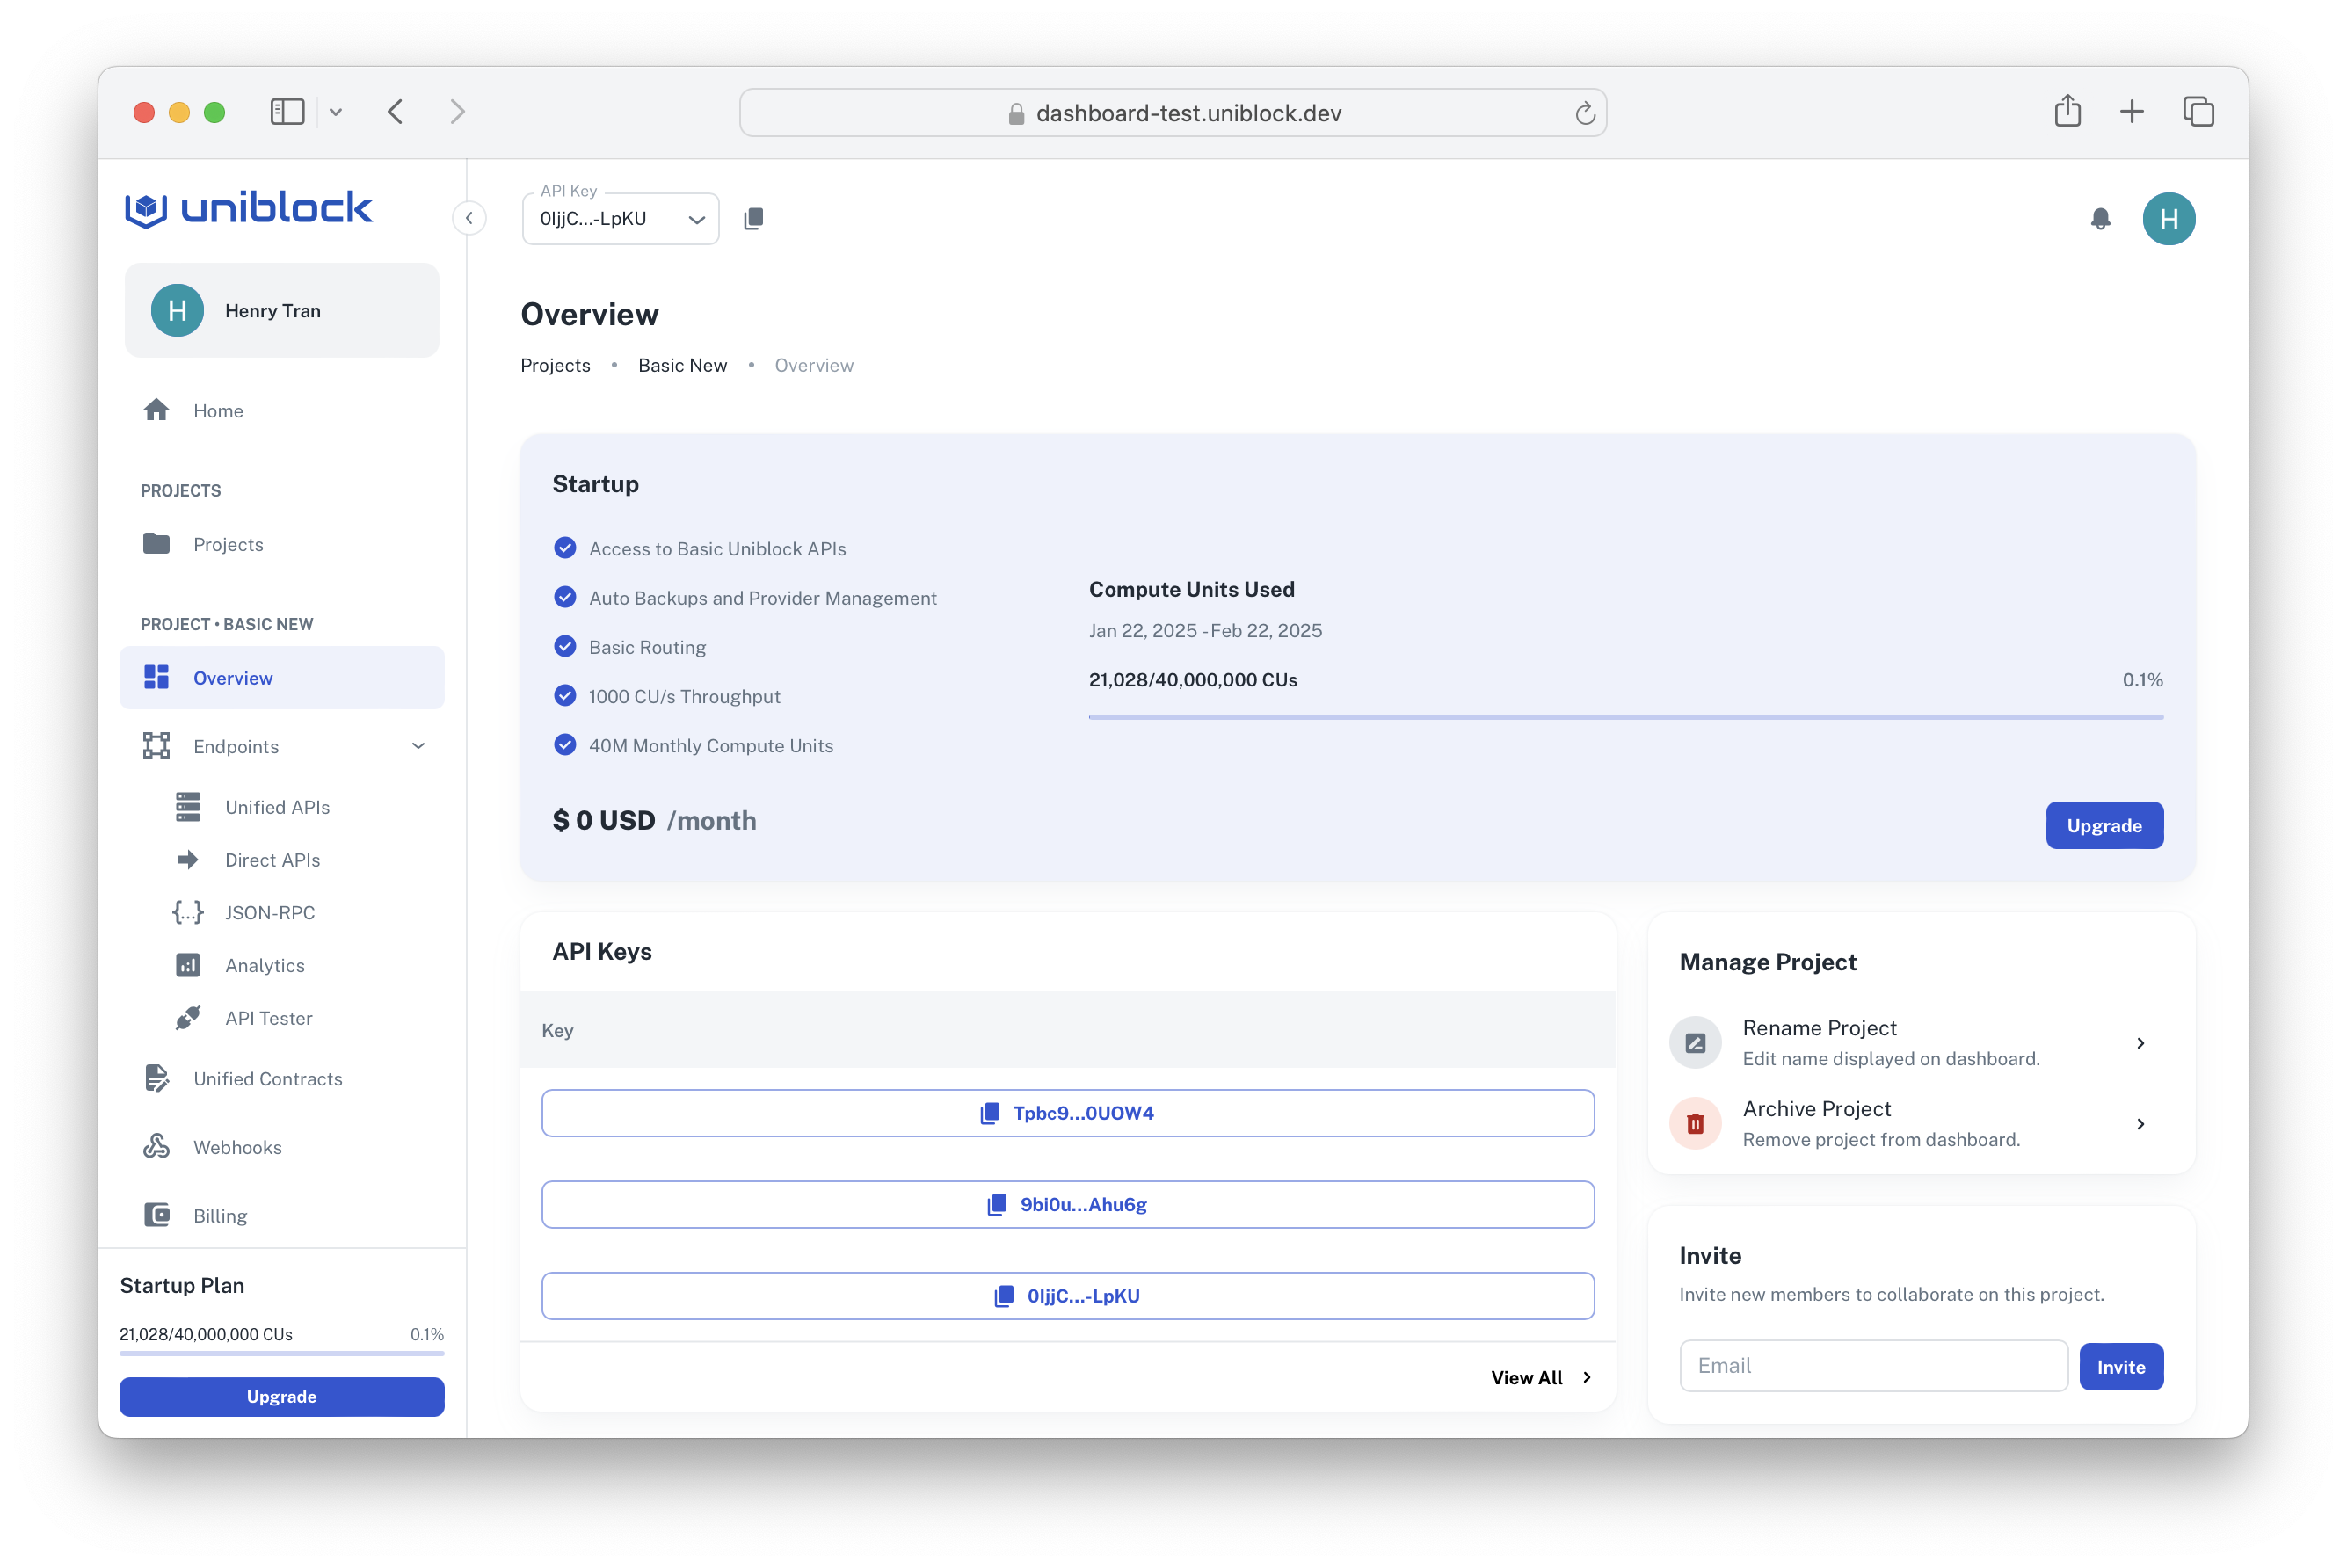This screenshot has height=1568, width=2347.
Task: Click the JSON-RPC braces icon
Action: point(188,912)
